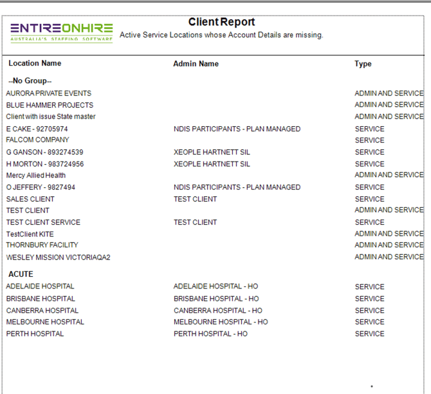The image size is (431, 394).
Task: Select the Mercy Allied Health location
Action: (x=36, y=175)
